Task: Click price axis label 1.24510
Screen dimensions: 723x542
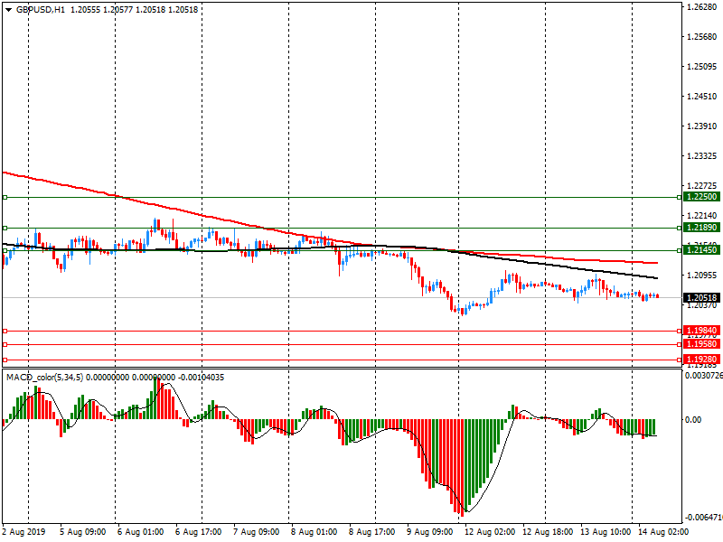Action: [702, 97]
